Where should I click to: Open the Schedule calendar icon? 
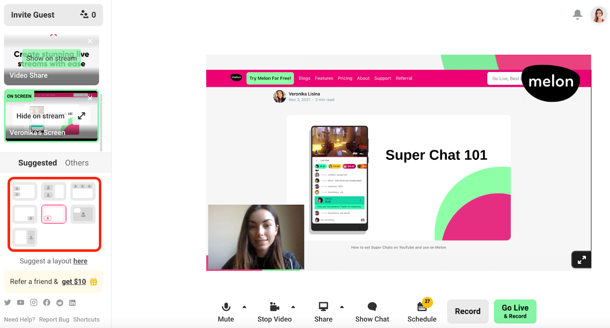[x=422, y=307]
